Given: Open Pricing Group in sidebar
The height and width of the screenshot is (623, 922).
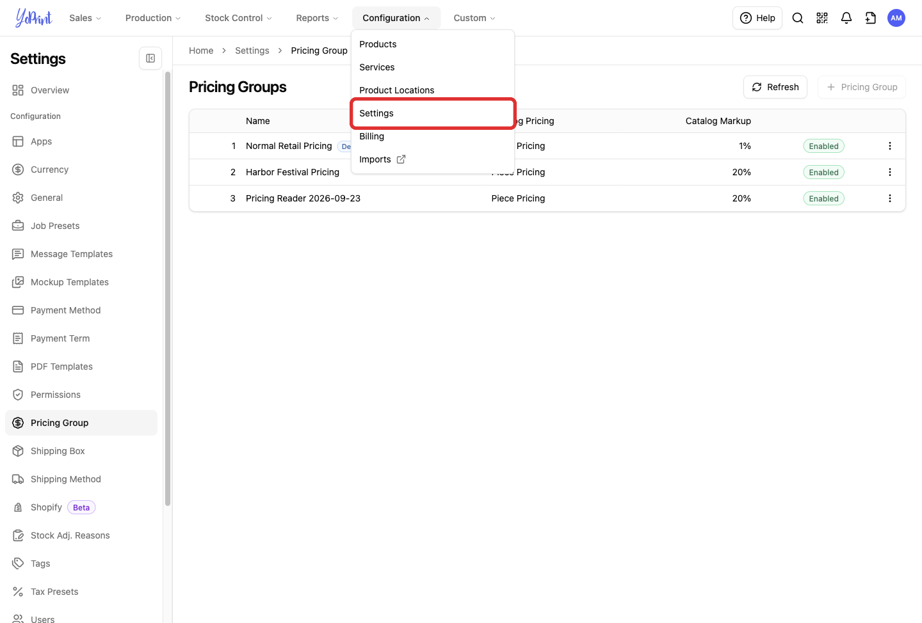Looking at the screenshot, I should pyautogui.click(x=81, y=423).
